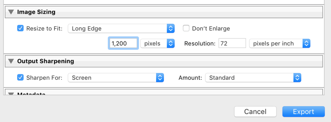Click the Resolution 72 input field
This screenshot has width=331, height=122.
(x=232, y=43)
